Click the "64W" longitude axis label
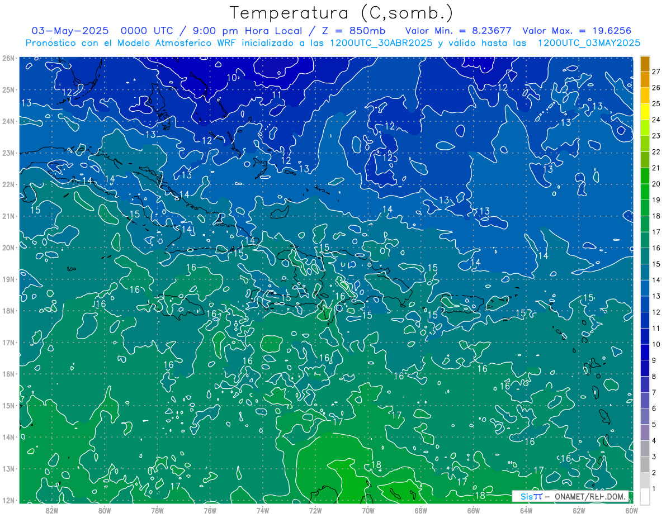 (526, 510)
